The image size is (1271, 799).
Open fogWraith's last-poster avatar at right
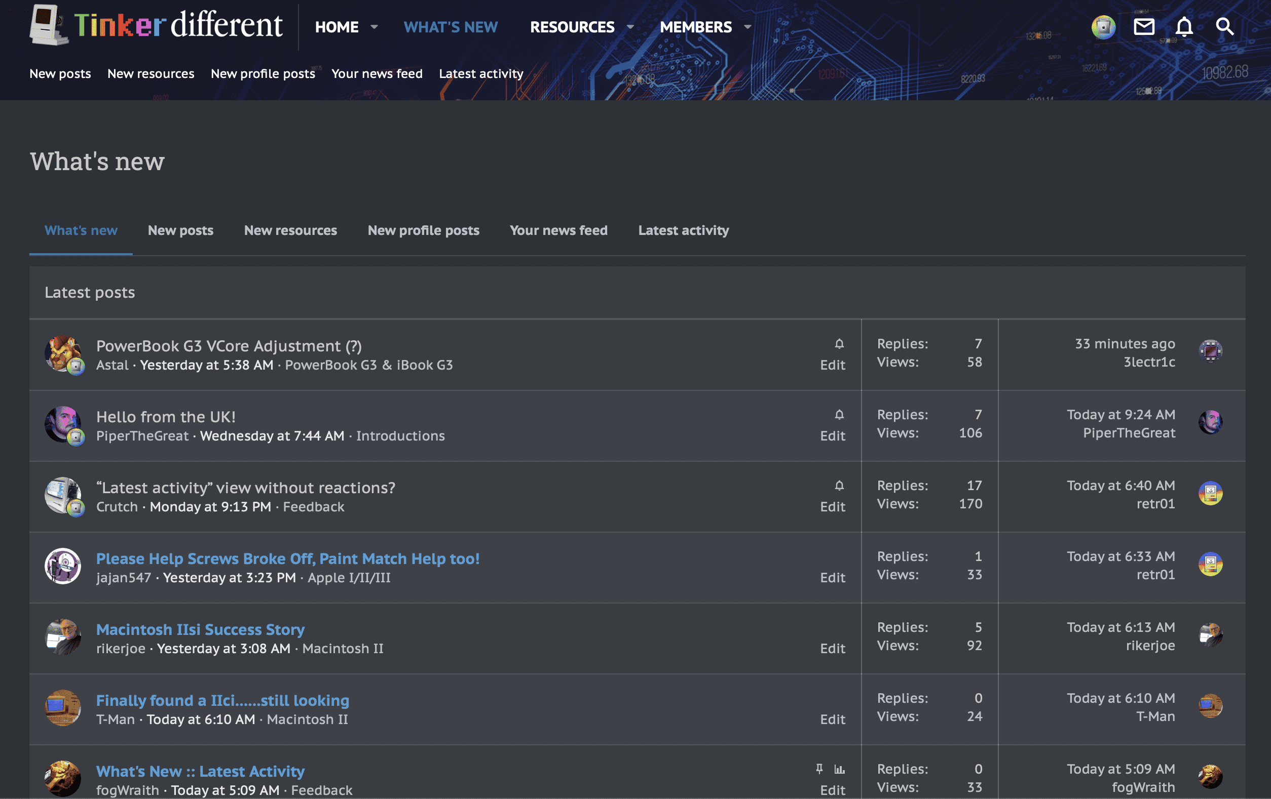(1210, 777)
